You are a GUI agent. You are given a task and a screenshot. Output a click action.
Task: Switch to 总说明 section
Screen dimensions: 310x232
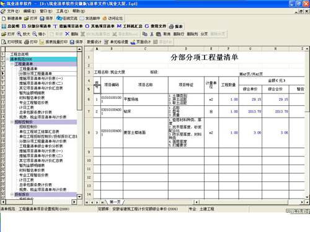(11, 26)
